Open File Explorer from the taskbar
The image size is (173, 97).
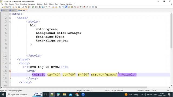point(64,95)
